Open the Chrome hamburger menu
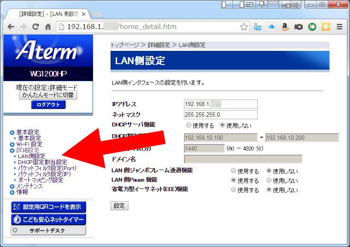Image resolution: width=350 pixels, height=247 pixels. pos(339,27)
